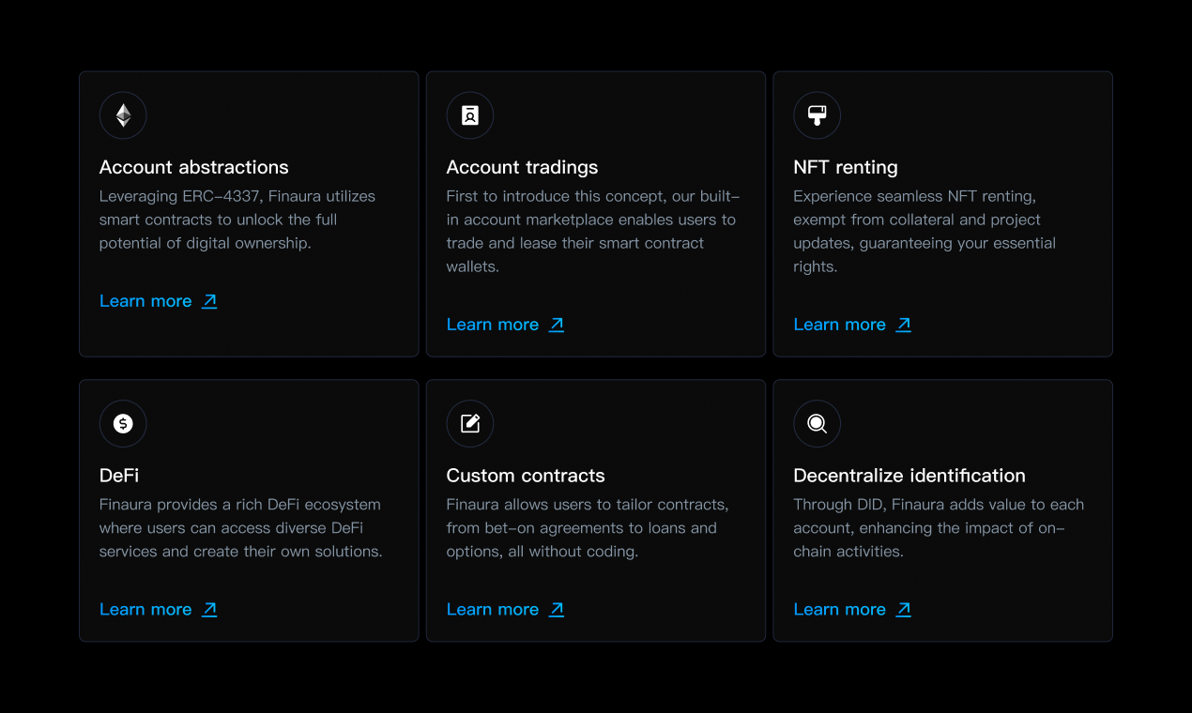
Task: Click the arrow icon beside DeFi Learn more
Action: pos(209,610)
